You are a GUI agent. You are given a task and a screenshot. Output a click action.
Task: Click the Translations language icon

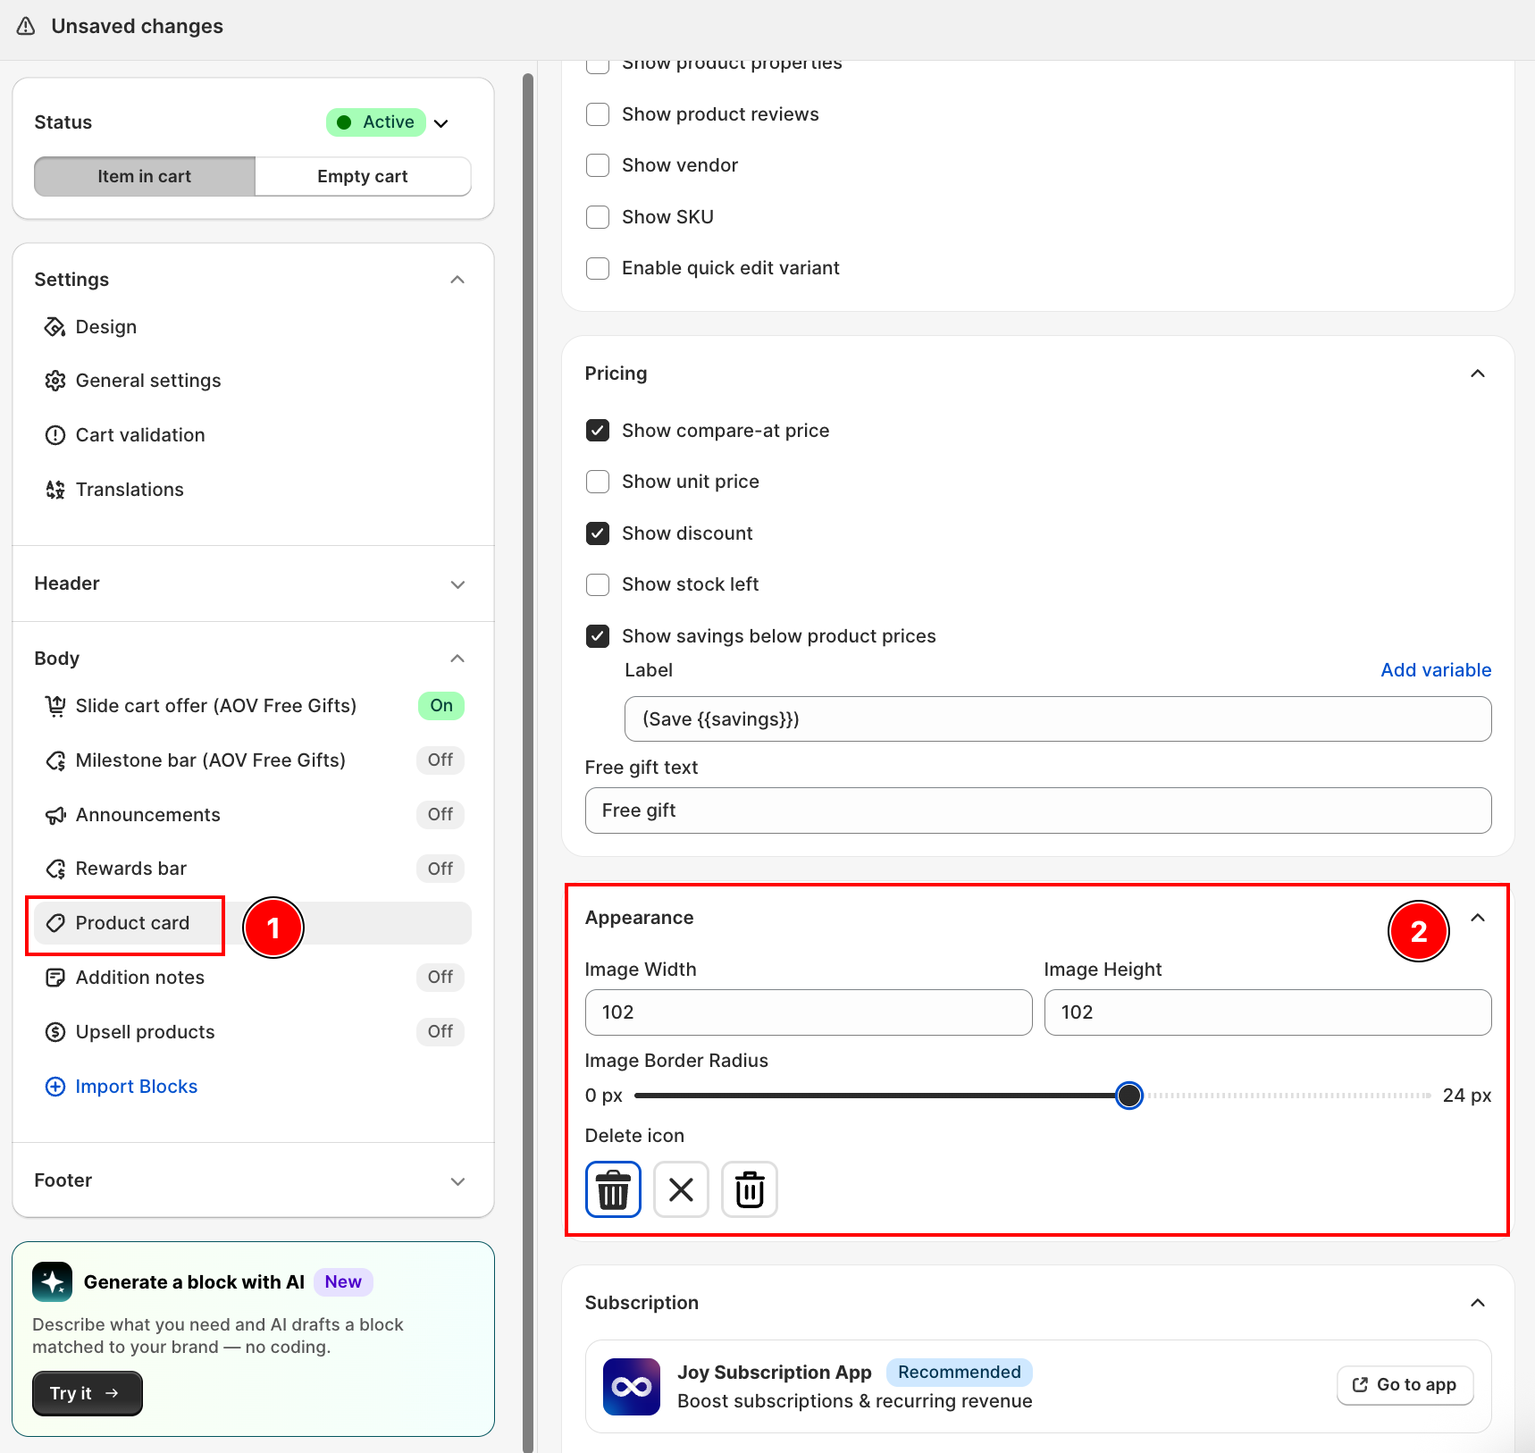coord(55,490)
